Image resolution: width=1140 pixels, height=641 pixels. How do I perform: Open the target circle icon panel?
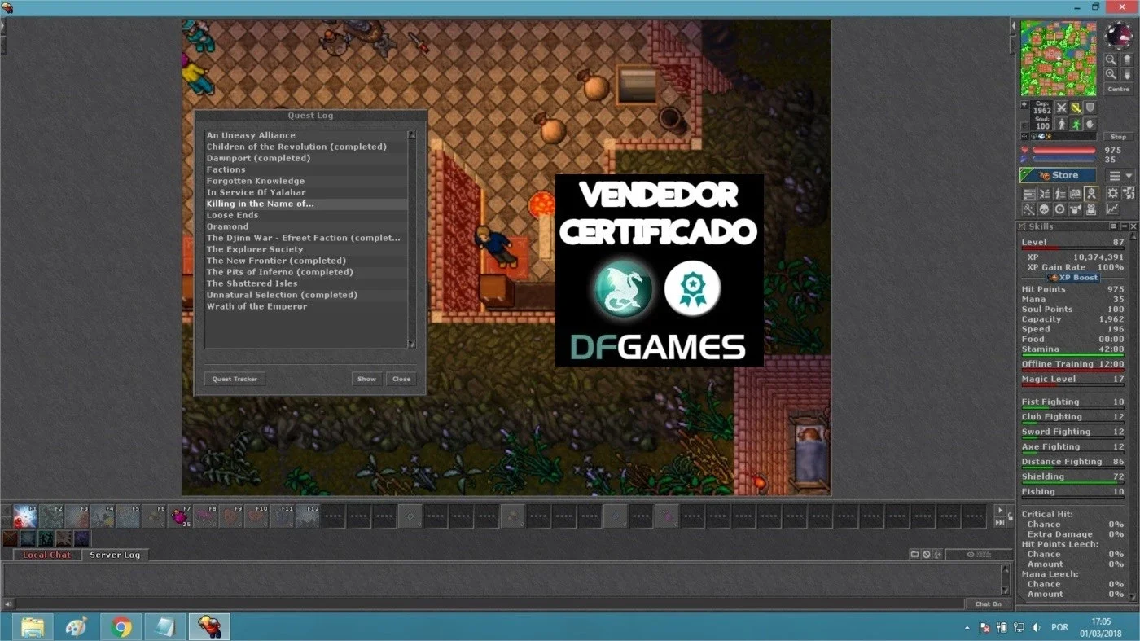coord(1059,209)
